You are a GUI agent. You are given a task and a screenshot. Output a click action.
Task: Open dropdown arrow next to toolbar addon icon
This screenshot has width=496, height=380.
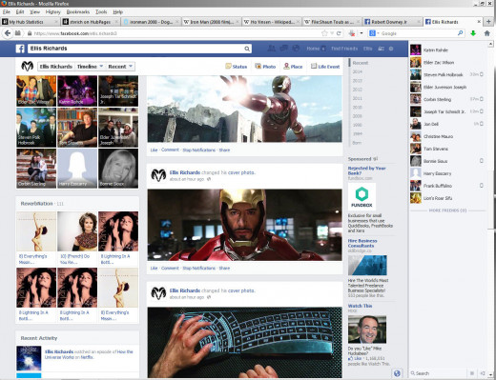[362, 33]
